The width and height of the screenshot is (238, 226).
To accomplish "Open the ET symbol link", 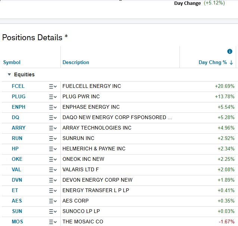I will click(x=15, y=190).
